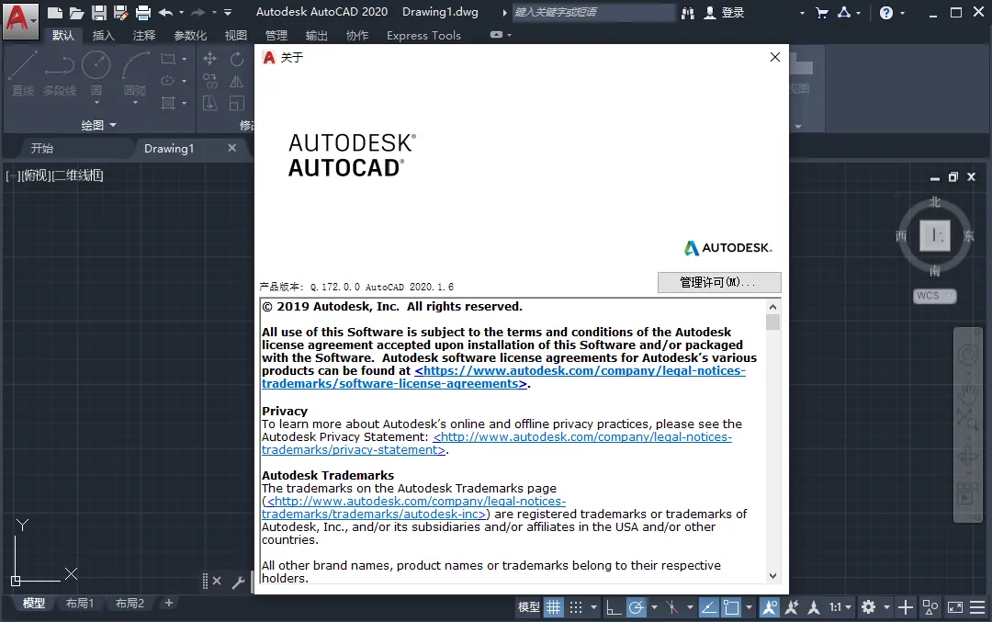The height and width of the screenshot is (622, 992).
Task: Toggle ortho mode in status bar
Action: point(614,607)
